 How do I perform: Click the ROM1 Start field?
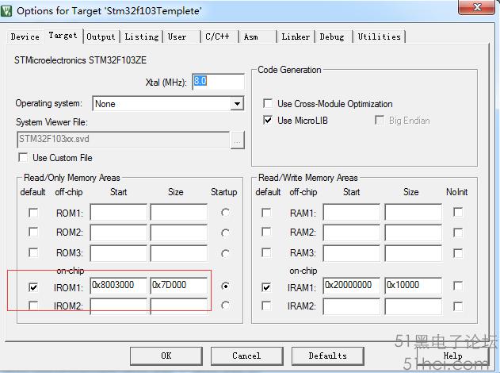(119, 212)
